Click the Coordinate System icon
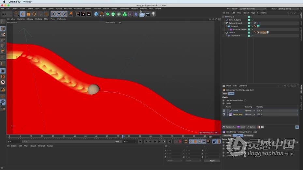This screenshot has width=303, height=170. click(70, 14)
